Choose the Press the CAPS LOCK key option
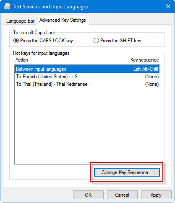This screenshot has width=175, height=203. pyautogui.click(x=43, y=41)
